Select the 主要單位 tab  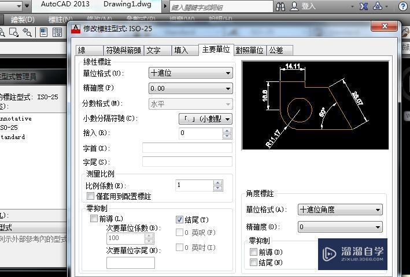pos(216,49)
